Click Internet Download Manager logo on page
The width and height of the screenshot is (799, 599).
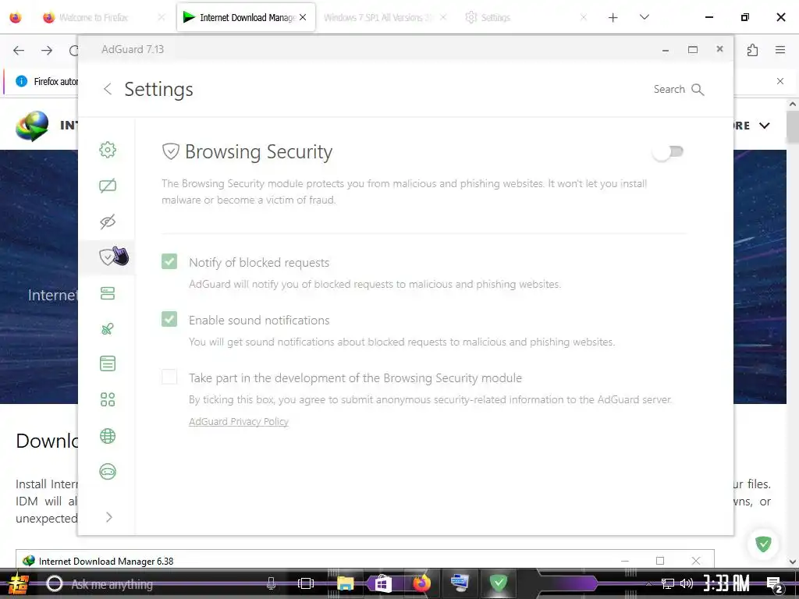click(x=32, y=126)
